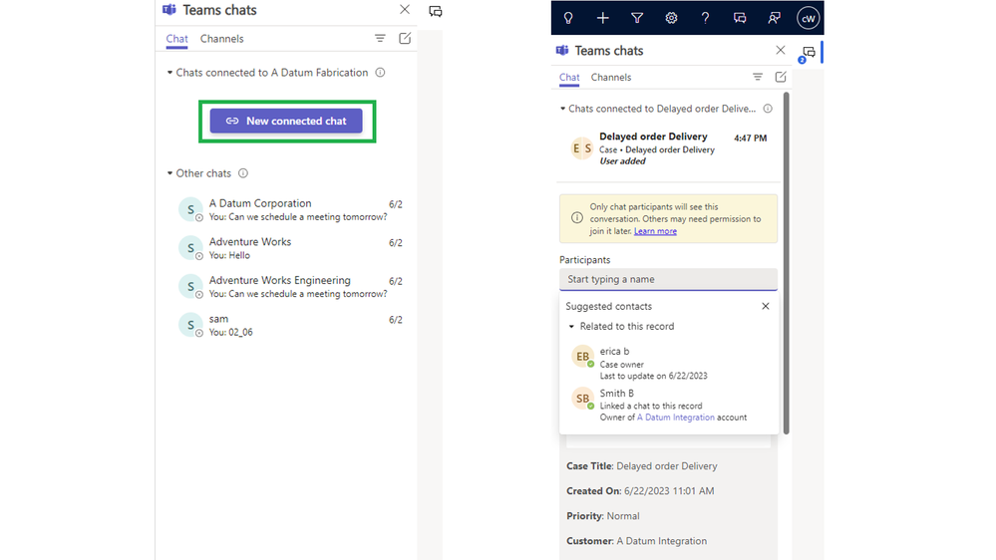Click the New connected chat button
The height and width of the screenshot is (560, 996).
tap(286, 121)
